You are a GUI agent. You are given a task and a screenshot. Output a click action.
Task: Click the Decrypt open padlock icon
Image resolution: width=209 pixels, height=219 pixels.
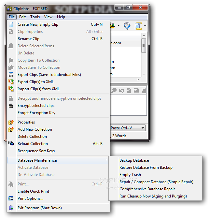pyautogui.click(x=11, y=98)
